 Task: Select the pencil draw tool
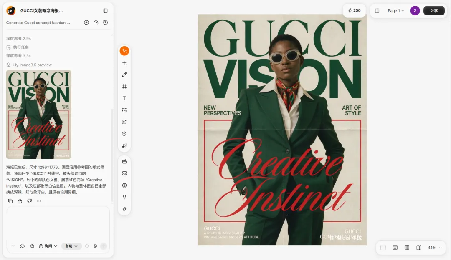click(x=124, y=75)
